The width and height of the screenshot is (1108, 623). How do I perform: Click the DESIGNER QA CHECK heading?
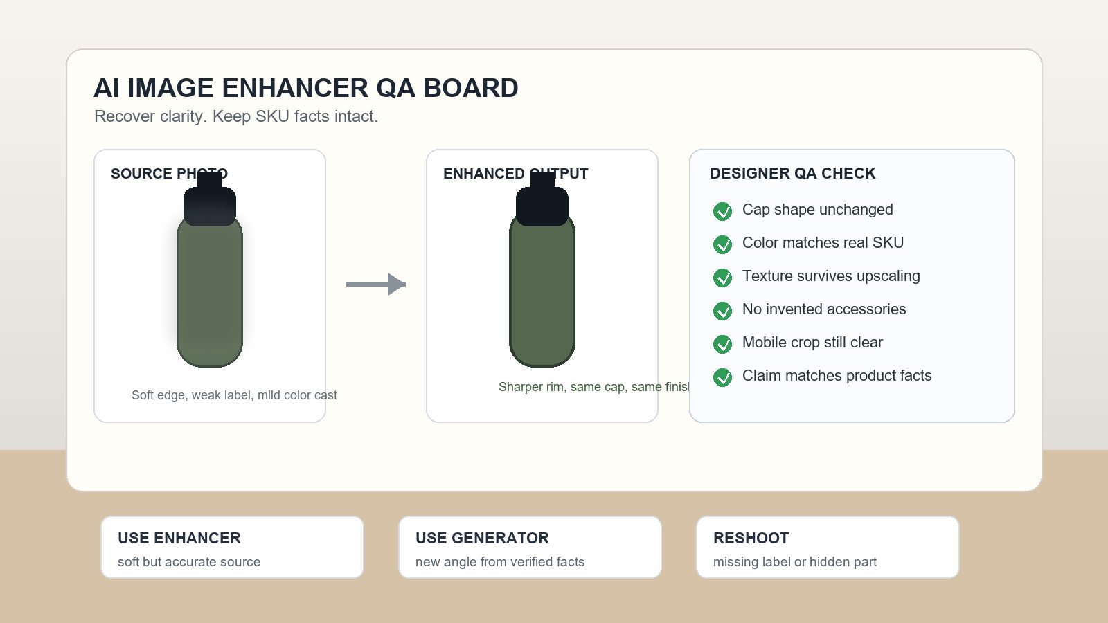pyautogui.click(x=793, y=174)
